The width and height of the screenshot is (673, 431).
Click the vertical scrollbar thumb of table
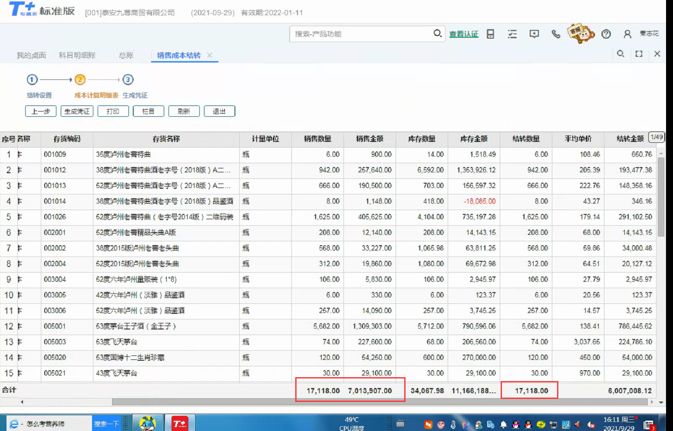point(661,197)
